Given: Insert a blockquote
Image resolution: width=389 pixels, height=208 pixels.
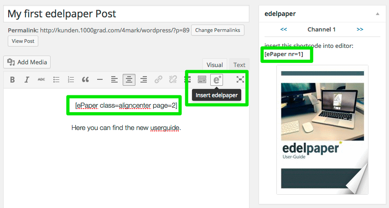Looking at the screenshot, I should [85, 80].
